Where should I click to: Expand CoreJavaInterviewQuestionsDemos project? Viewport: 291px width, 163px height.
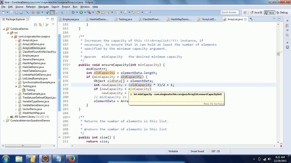tap(4, 121)
